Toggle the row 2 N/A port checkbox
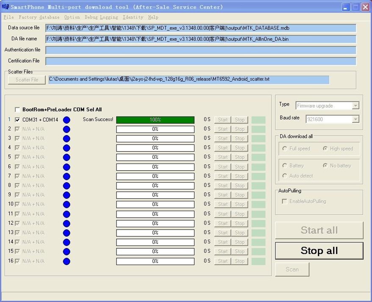The height and width of the screenshot is (302, 372). [17, 129]
